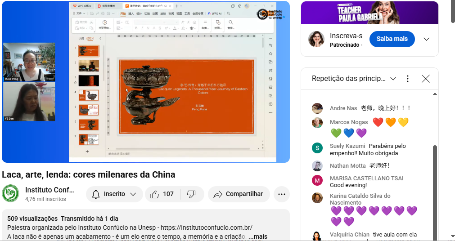Click the Teacher Paula Gabriela ad banner
The image size is (455, 241).
click(x=369, y=13)
